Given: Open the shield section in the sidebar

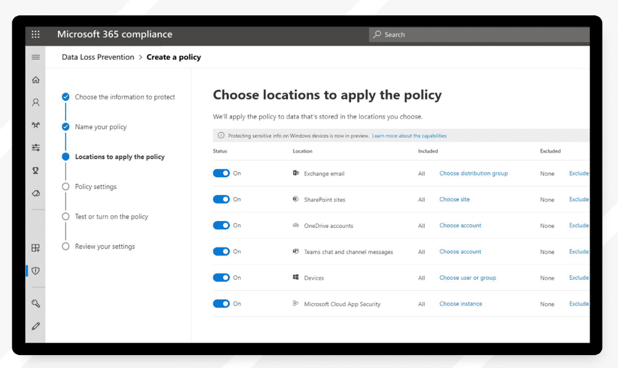Looking at the screenshot, I should [35, 270].
